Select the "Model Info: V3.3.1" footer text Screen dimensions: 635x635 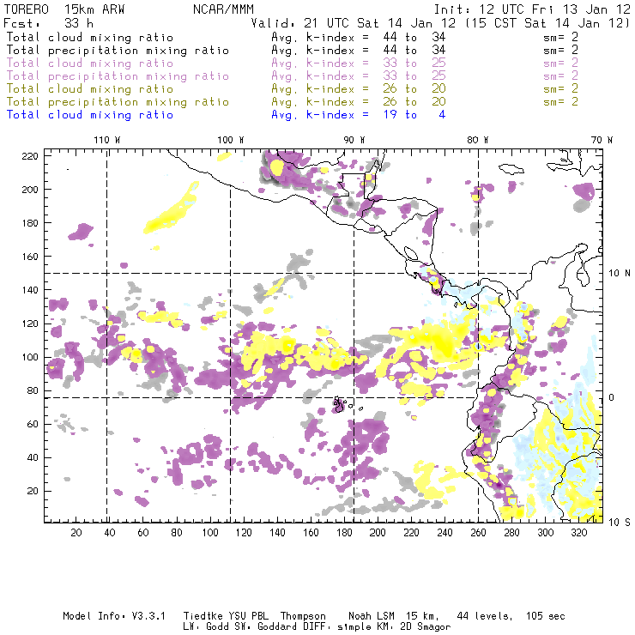(x=114, y=616)
